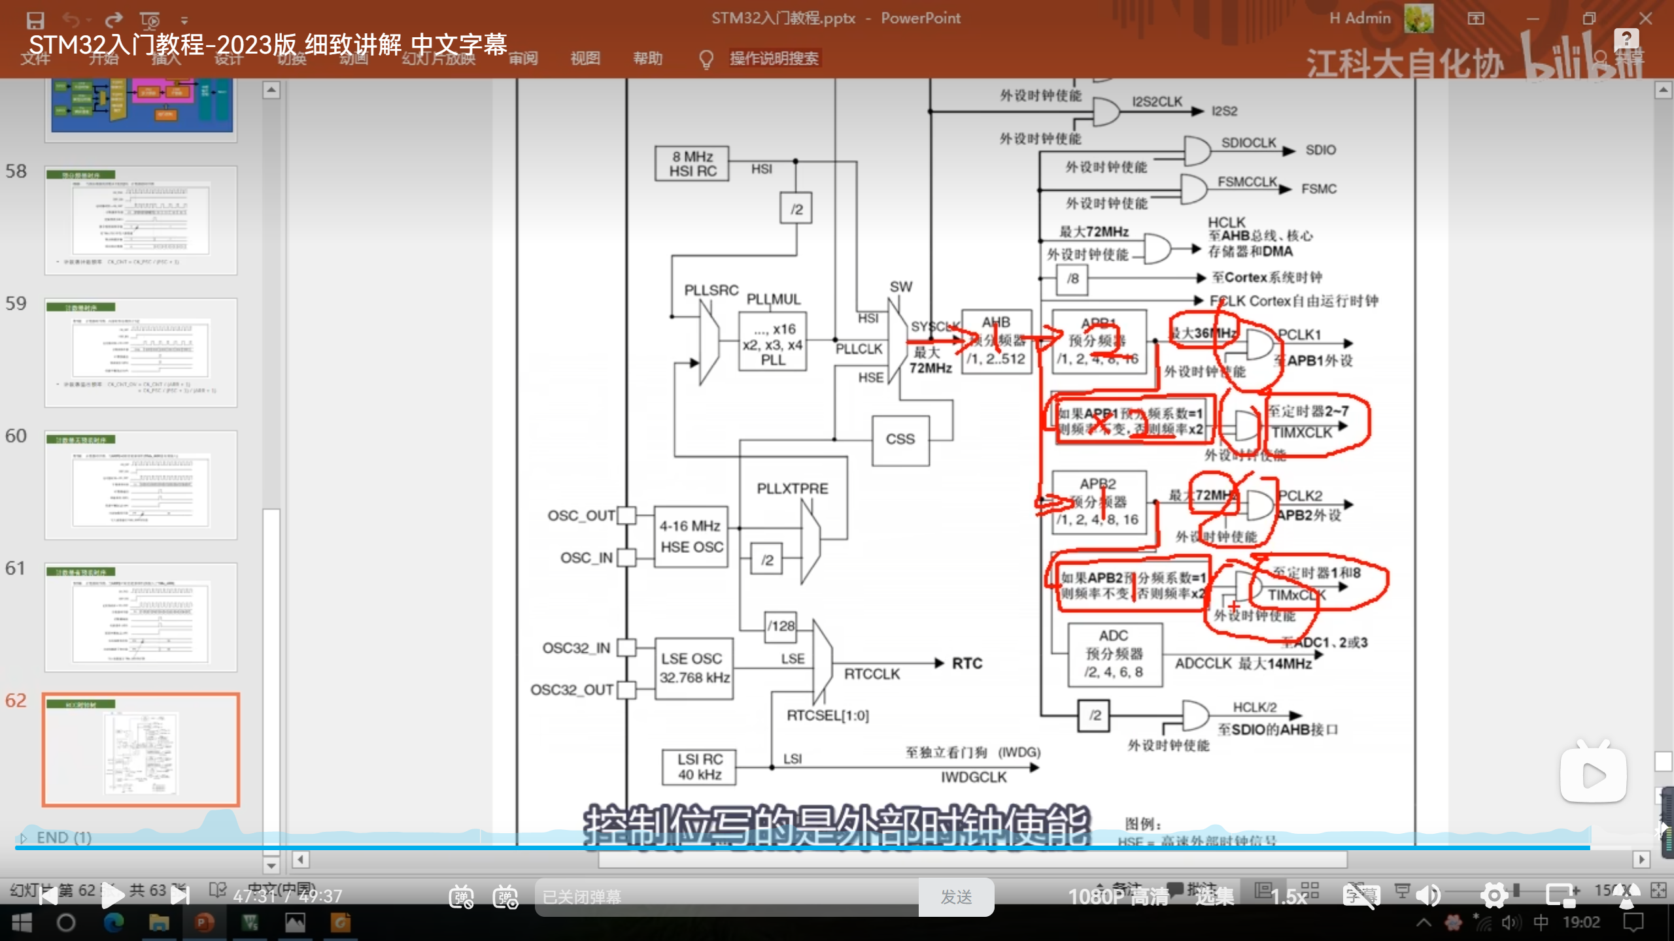Viewport: 1674px width, 941px height.
Task: Click the danmaku text input field
Action: click(x=726, y=897)
